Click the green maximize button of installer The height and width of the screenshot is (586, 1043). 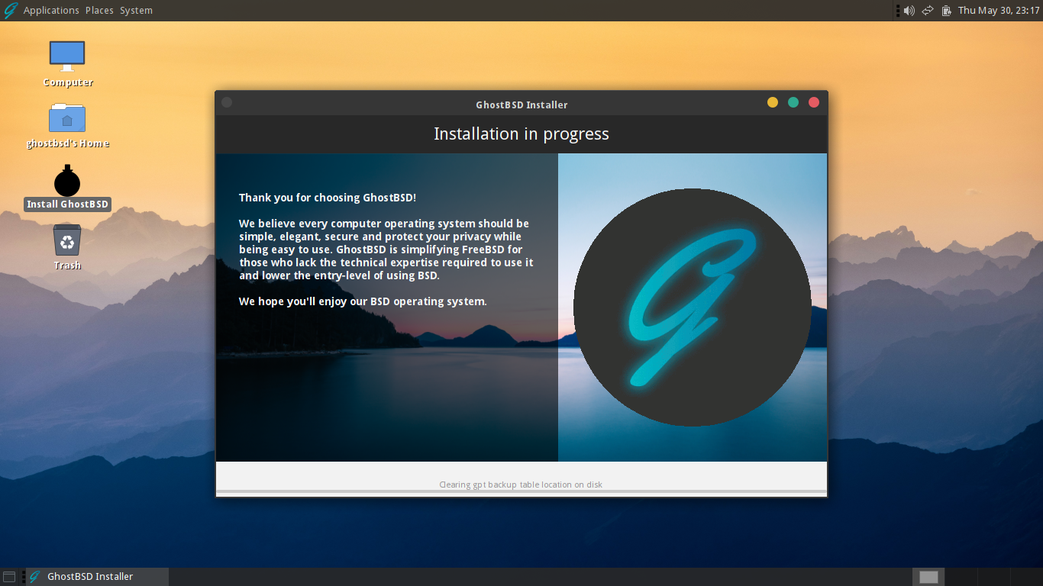point(793,102)
